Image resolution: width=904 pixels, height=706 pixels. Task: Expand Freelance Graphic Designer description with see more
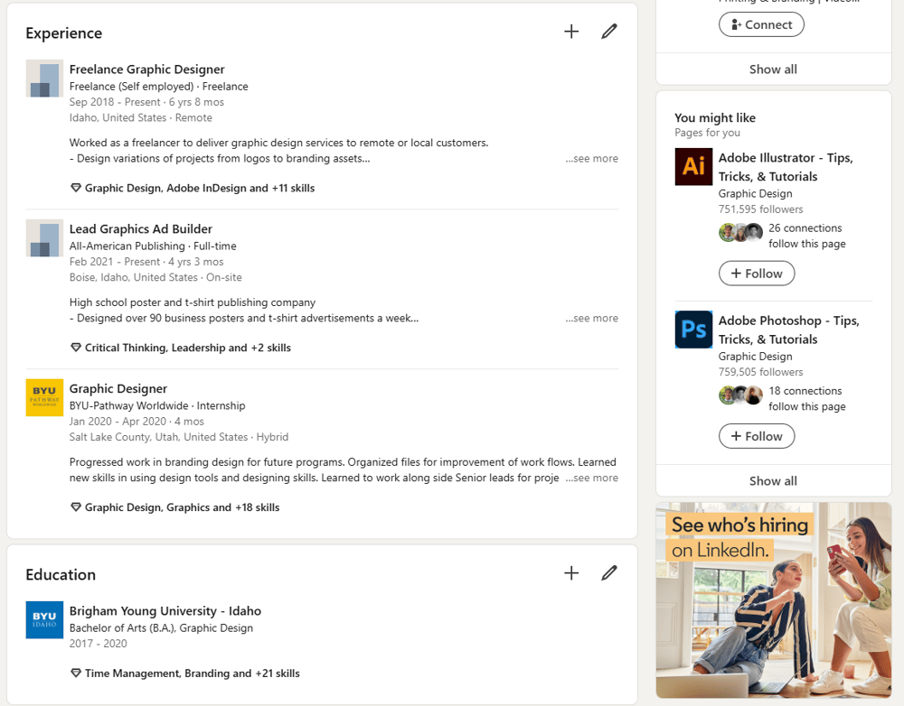591,158
